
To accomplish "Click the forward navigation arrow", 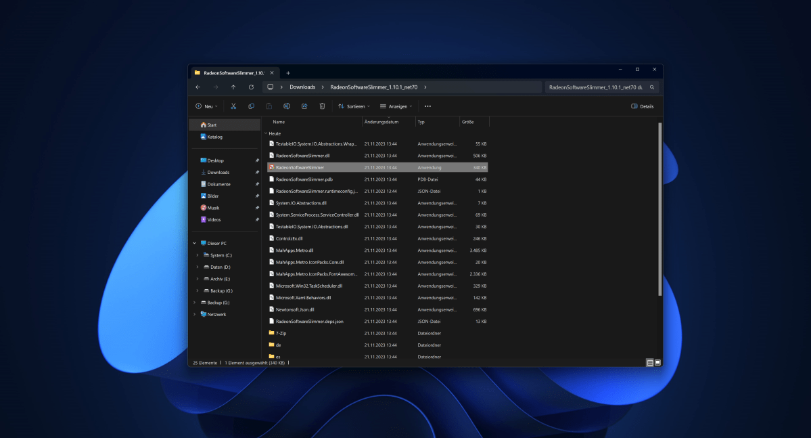I will (216, 87).
